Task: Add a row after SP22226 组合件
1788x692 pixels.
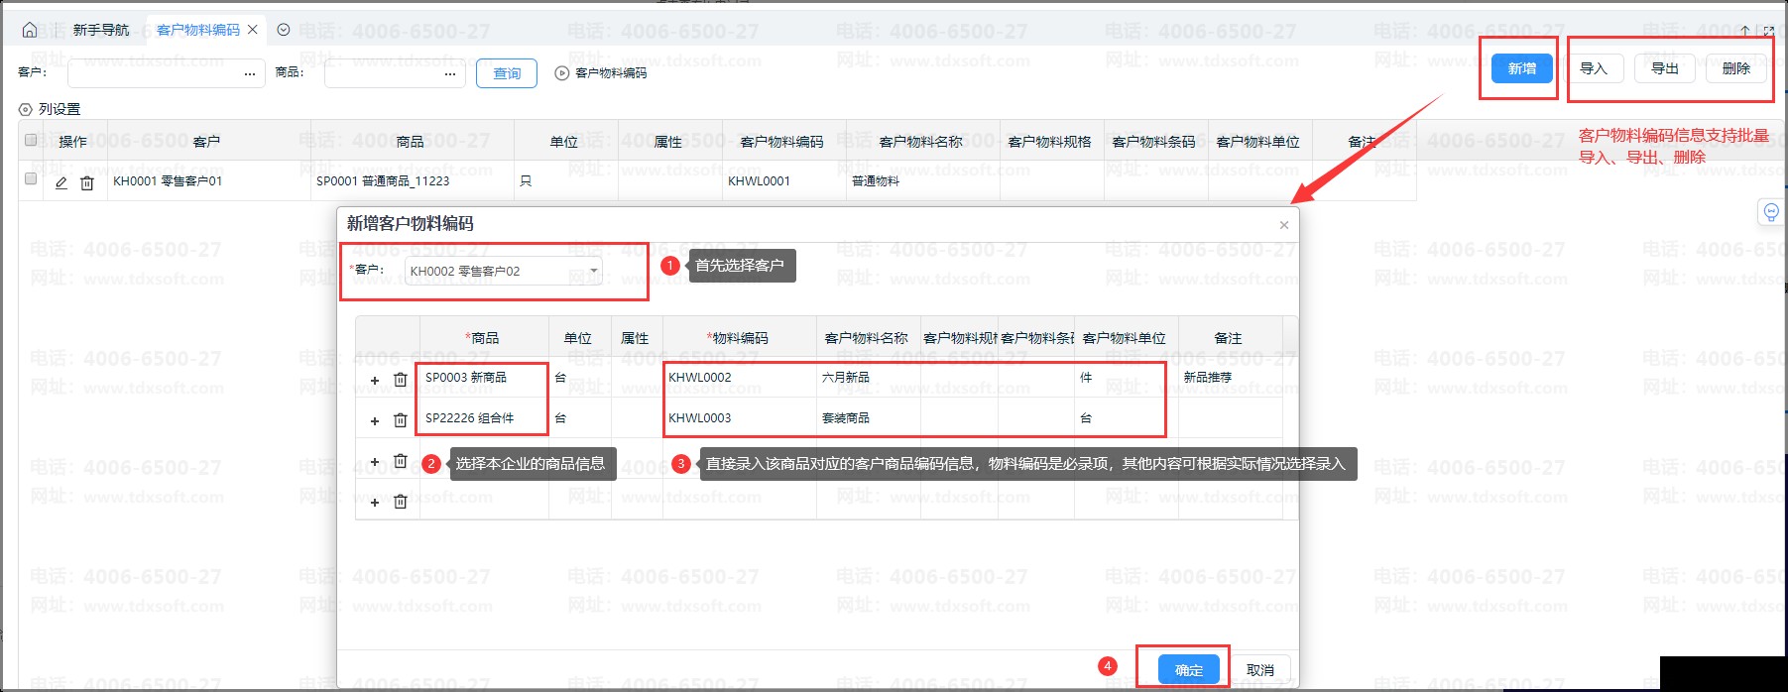Action: 375,421
